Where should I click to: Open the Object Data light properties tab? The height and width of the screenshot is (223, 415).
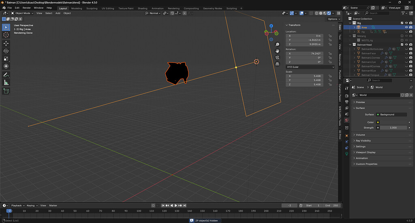(x=347, y=154)
